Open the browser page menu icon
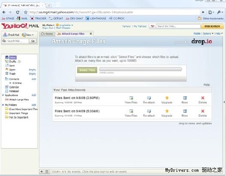 click(211, 12)
